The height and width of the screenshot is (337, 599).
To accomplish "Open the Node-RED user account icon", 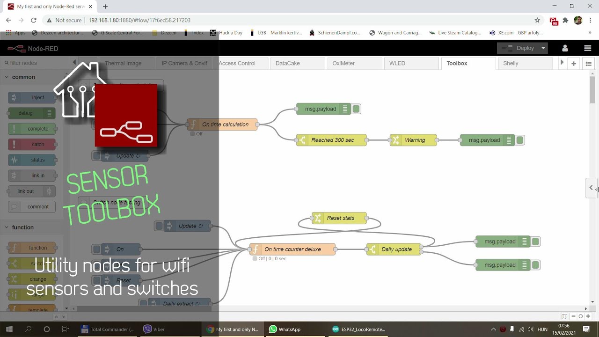I will [x=565, y=48].
